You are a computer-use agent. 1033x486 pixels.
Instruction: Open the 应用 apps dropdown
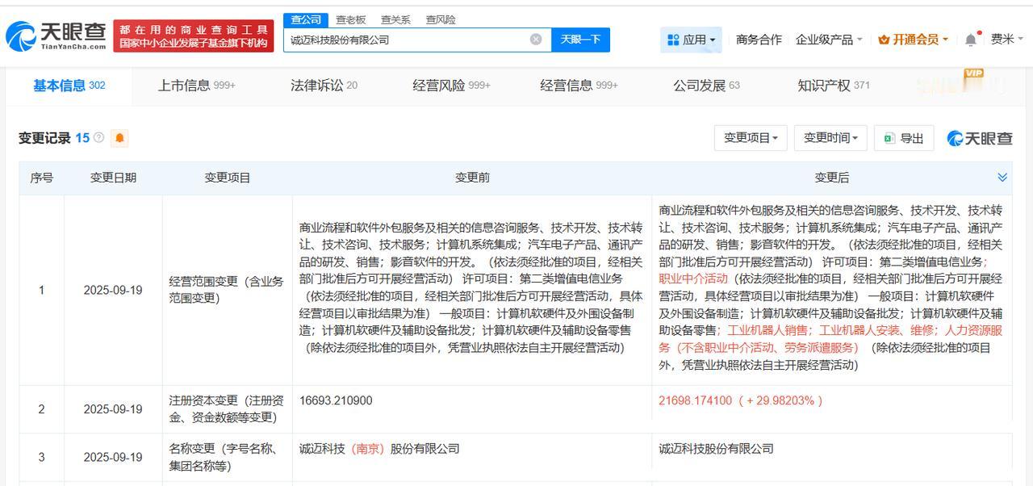click(691, 40)
